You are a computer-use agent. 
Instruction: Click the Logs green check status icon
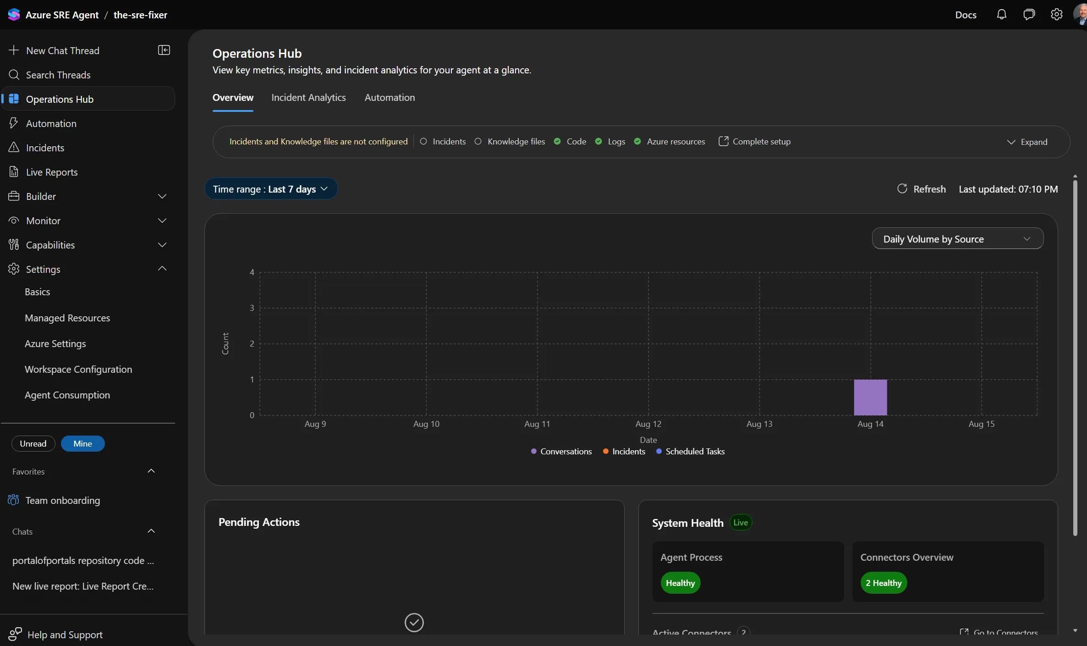tap(598, 141)
